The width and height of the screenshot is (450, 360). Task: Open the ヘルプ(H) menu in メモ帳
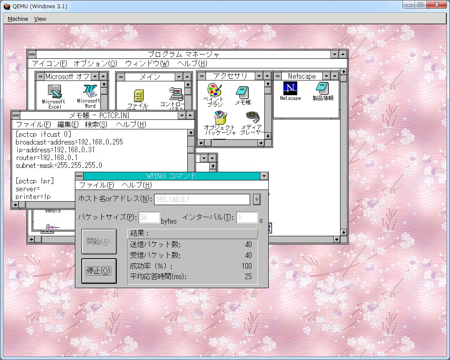(131, 125)
